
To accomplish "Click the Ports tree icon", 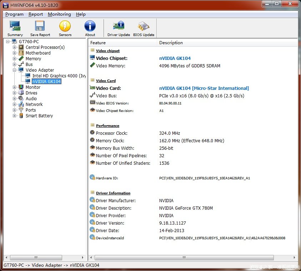I will pyautogui.click(x=21, y=110).
